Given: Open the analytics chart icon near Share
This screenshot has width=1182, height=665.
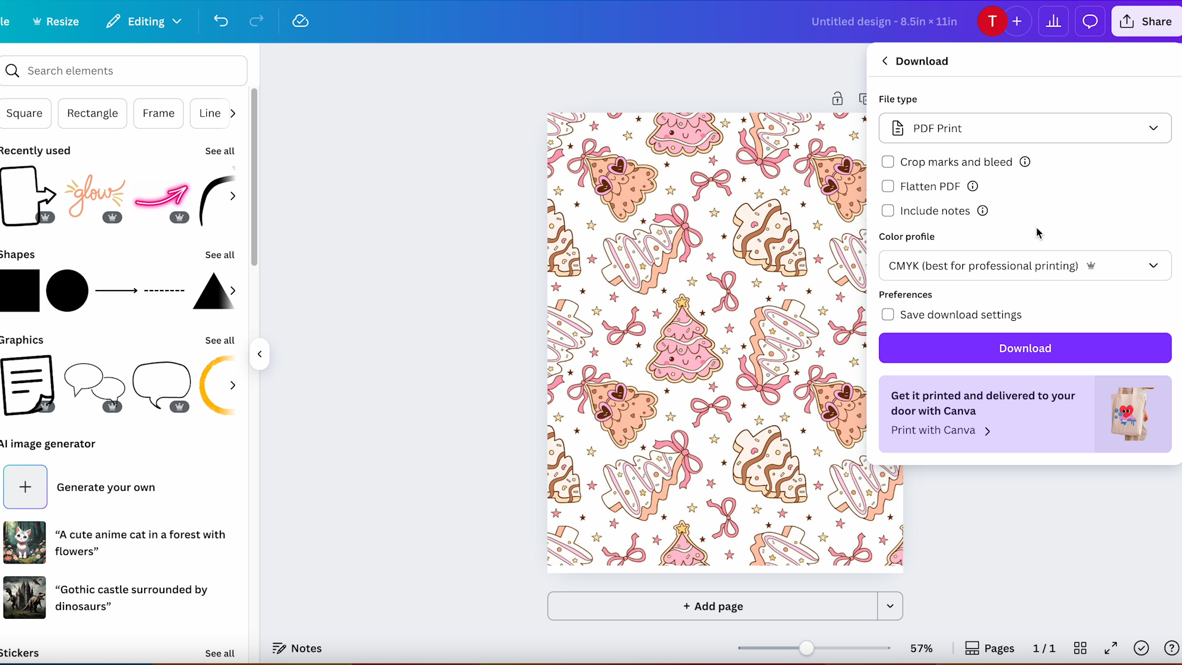Looking at the screenshot, I should (1053, 21).
